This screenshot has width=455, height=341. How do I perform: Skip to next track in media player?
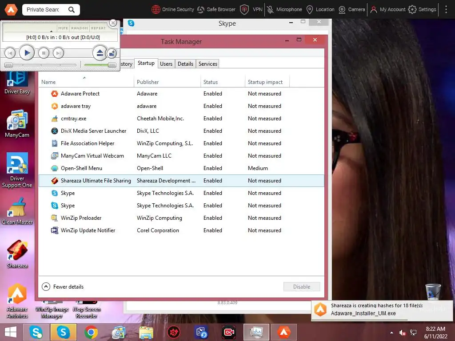58,53
